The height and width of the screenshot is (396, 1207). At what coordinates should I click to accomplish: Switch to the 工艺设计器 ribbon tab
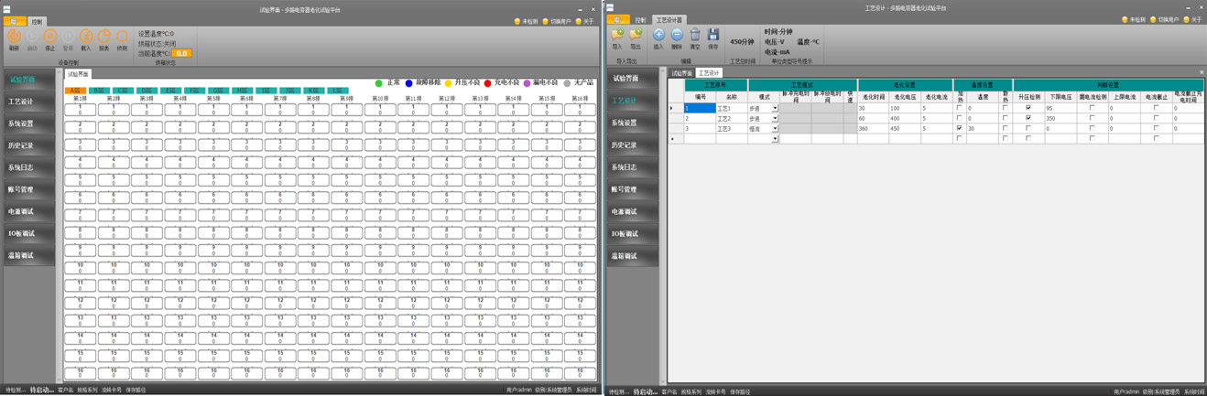pos(669,20)
